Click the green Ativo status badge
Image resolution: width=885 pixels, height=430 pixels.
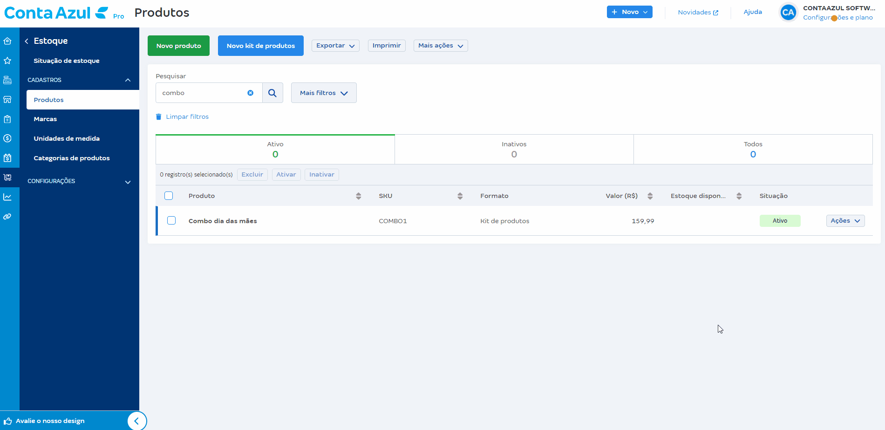(x=780, y=221)
